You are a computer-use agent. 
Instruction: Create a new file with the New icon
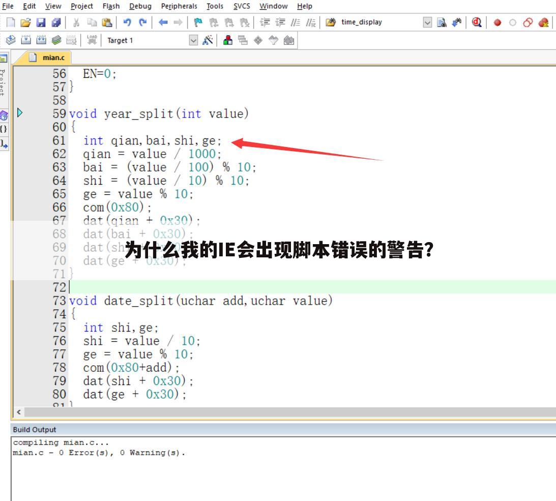(x=11, y=23)
